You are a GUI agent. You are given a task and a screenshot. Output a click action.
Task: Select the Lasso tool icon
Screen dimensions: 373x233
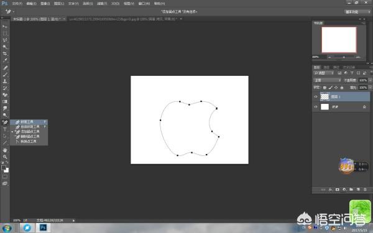tap(5, 40)
